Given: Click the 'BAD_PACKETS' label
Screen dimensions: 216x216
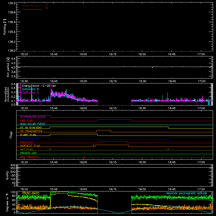Looking at the screenshot, I should click(29, 157).
